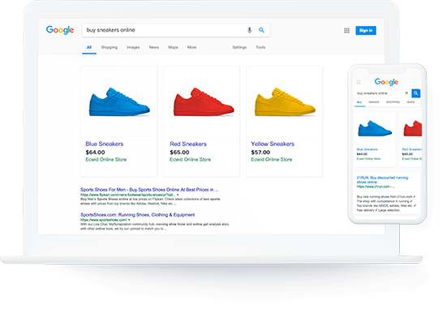Click the Sign in button
Screen dimensions: 442x310
[x=366, y=31]
